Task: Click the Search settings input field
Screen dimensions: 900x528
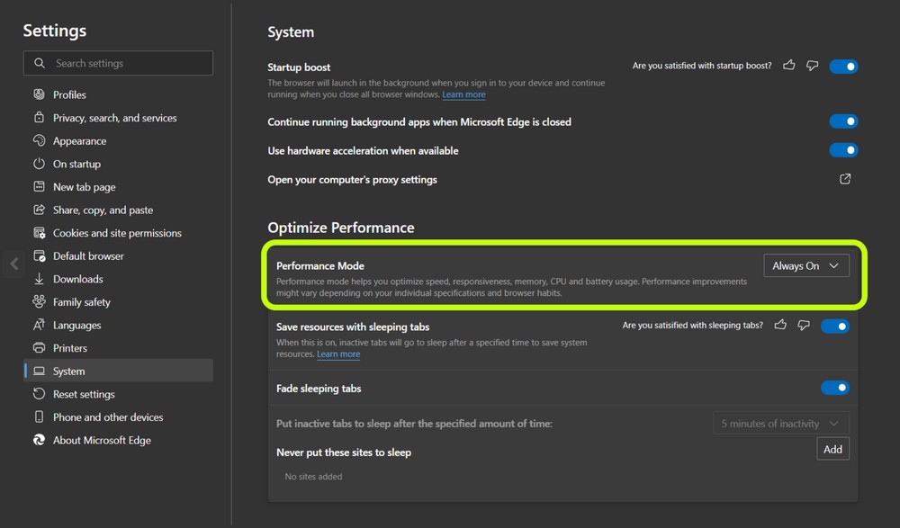Action: [118, 63]
